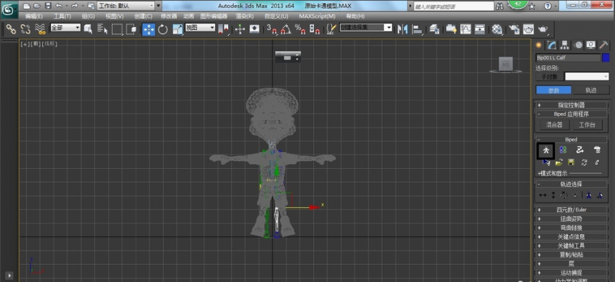Click the binoculars search icon
Image resolution: width=615 pixels, height=282 pixels.
(x=500, y=6)
